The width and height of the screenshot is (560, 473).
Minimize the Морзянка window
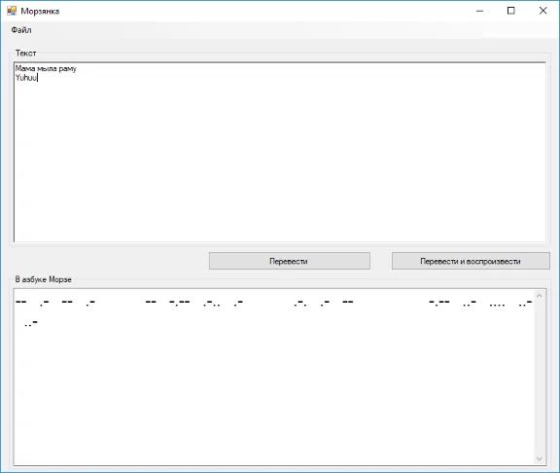pos(479,11)
